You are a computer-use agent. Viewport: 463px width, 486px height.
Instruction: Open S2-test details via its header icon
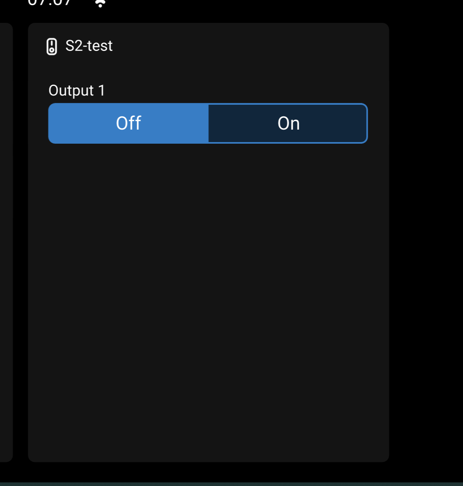click(52, 47)
